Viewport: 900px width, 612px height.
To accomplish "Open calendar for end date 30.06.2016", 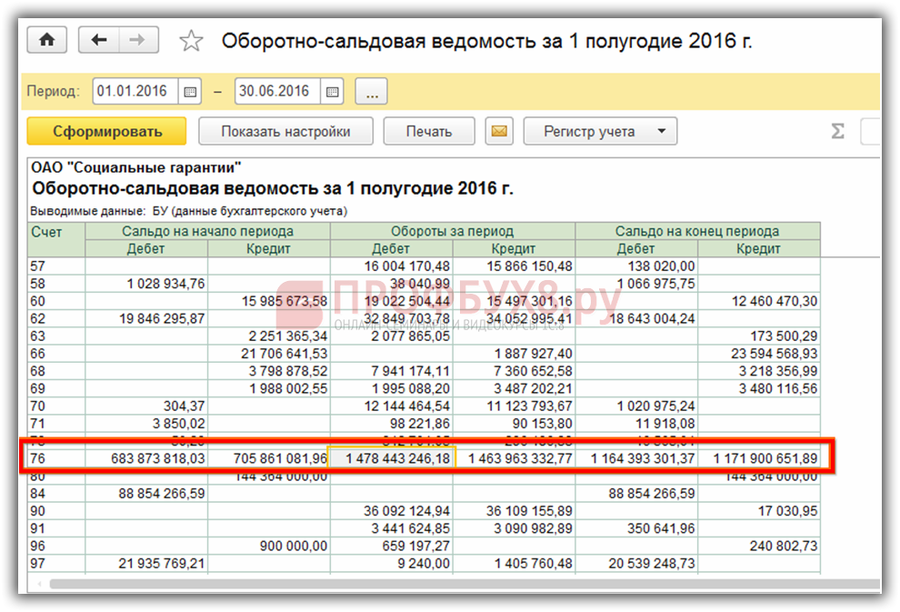I will (332, 92).
